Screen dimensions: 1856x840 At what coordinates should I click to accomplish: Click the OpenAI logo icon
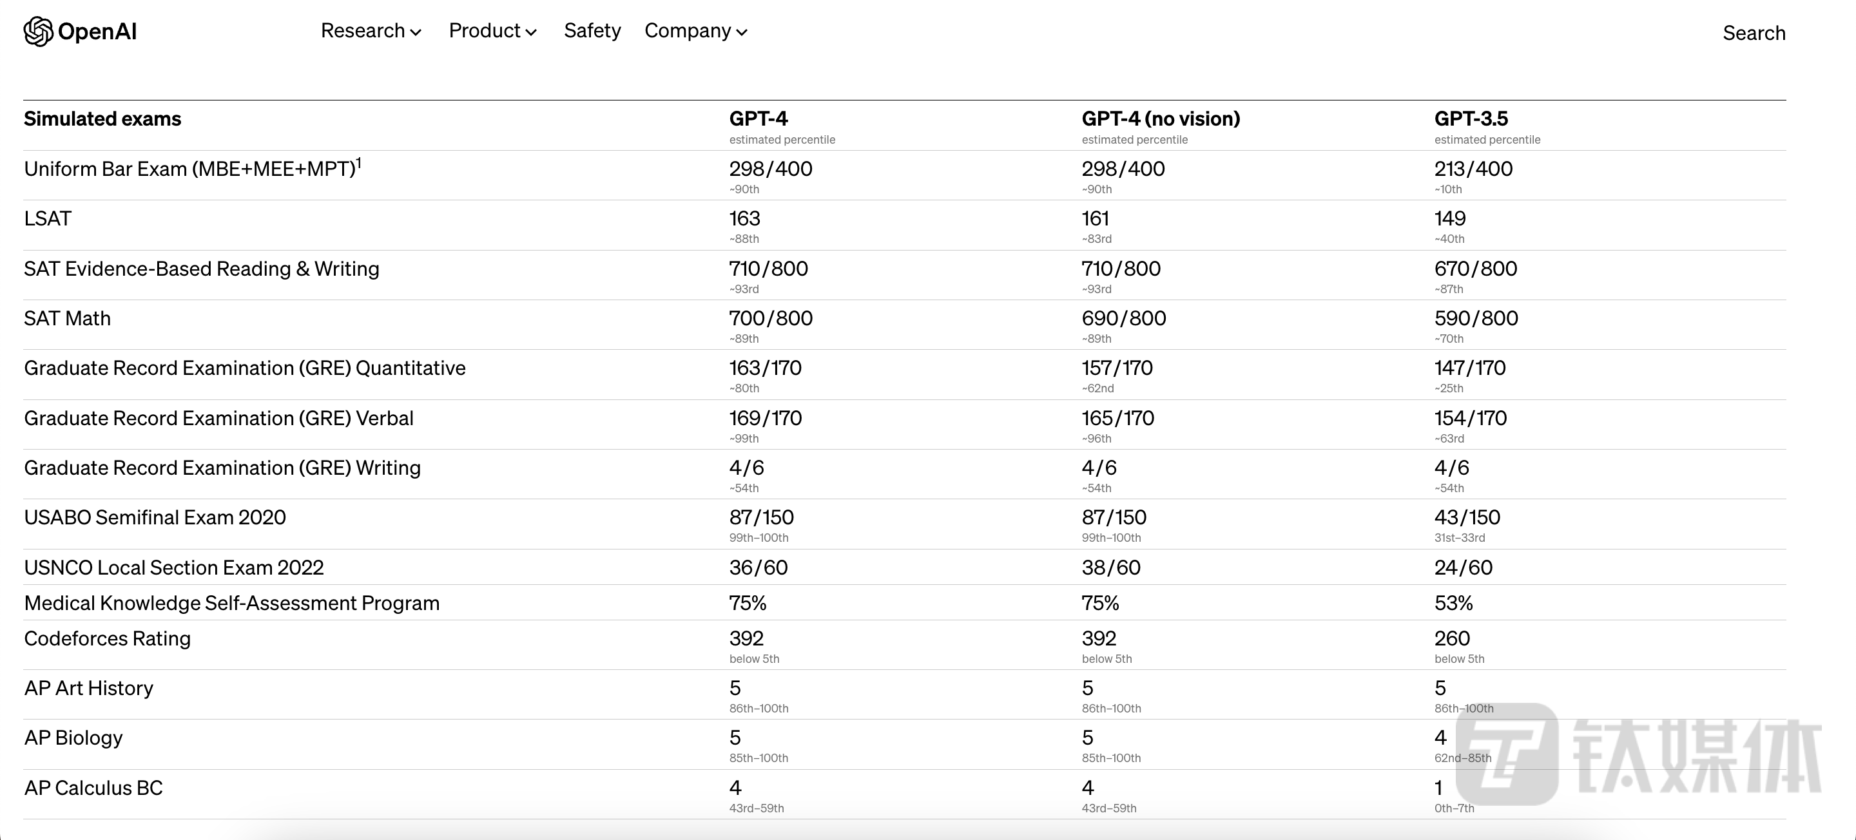(x=37, y=32)
